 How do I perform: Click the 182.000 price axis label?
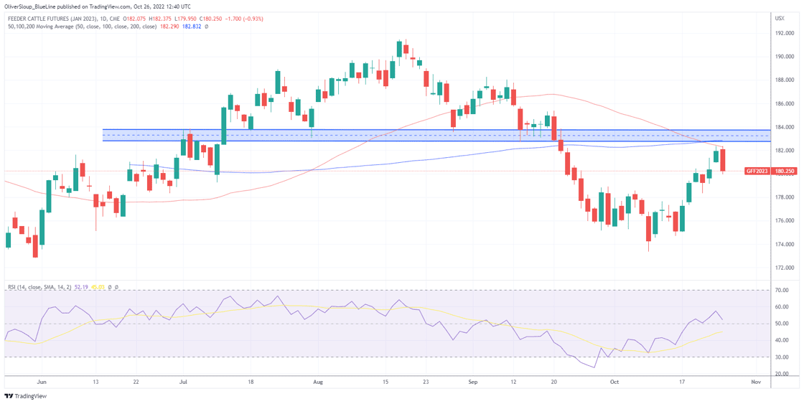tap(783, 151)
